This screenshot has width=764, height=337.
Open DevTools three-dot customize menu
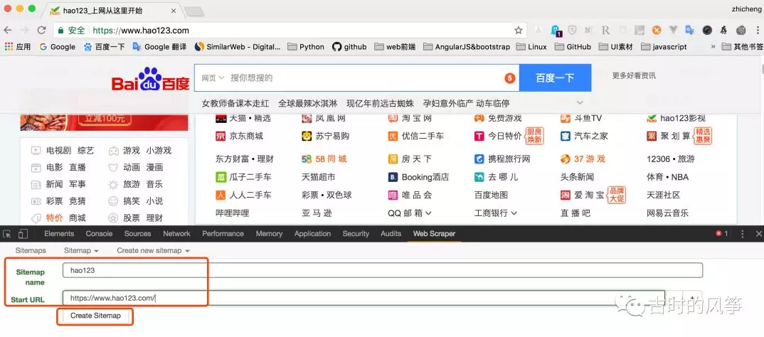click(742, 234)
